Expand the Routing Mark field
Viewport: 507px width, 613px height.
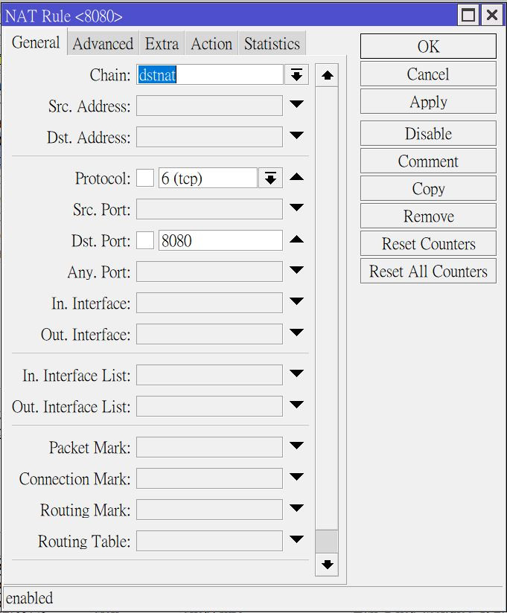coord(296,508)
